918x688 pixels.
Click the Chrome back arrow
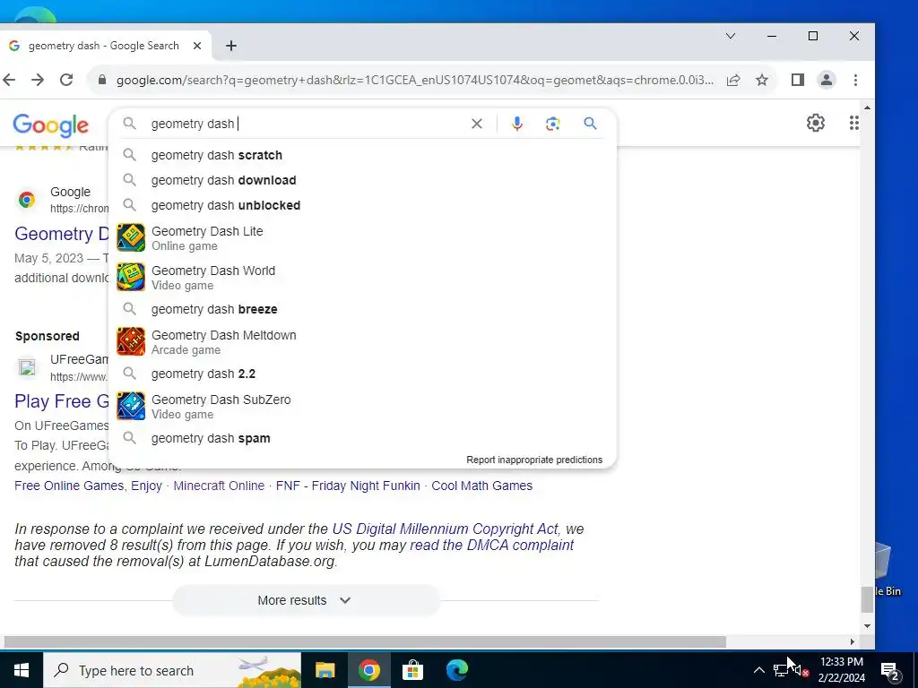(9, 80)
